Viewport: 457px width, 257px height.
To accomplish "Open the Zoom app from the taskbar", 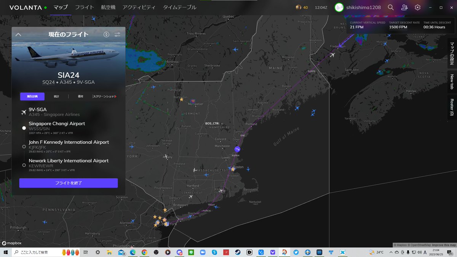I will pyautogui.click(x=203, y=252).
